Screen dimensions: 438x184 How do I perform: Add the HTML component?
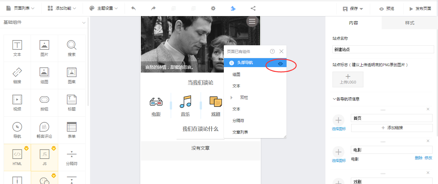17,157
